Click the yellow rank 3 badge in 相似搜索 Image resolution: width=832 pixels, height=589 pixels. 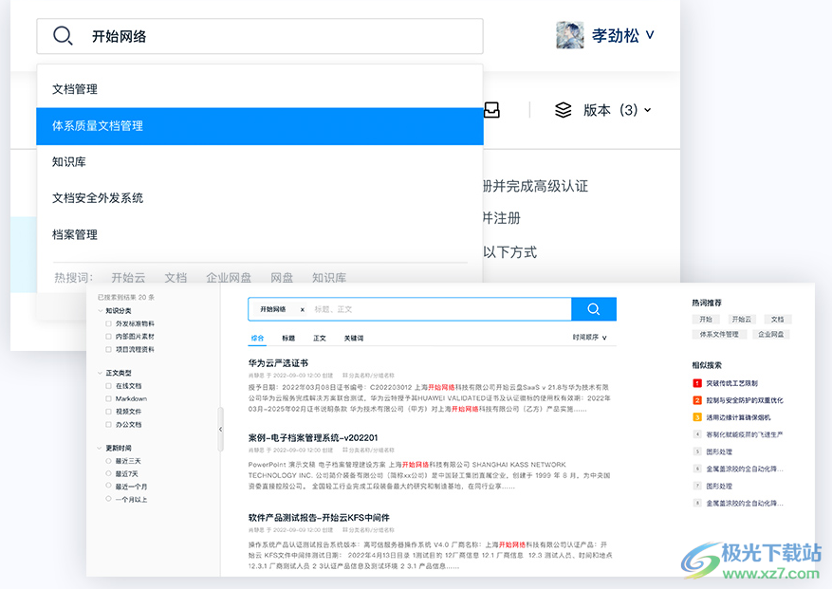pyautogui.click(x=697, y=417)
